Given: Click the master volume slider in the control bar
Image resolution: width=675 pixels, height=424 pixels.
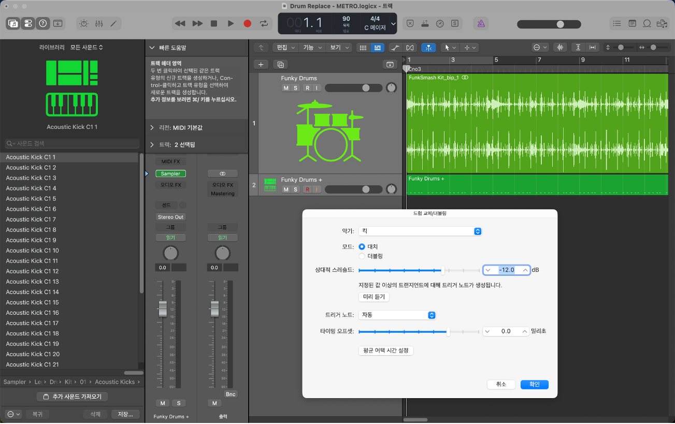Looking at the screenshot, I should (x=548, y=24).
